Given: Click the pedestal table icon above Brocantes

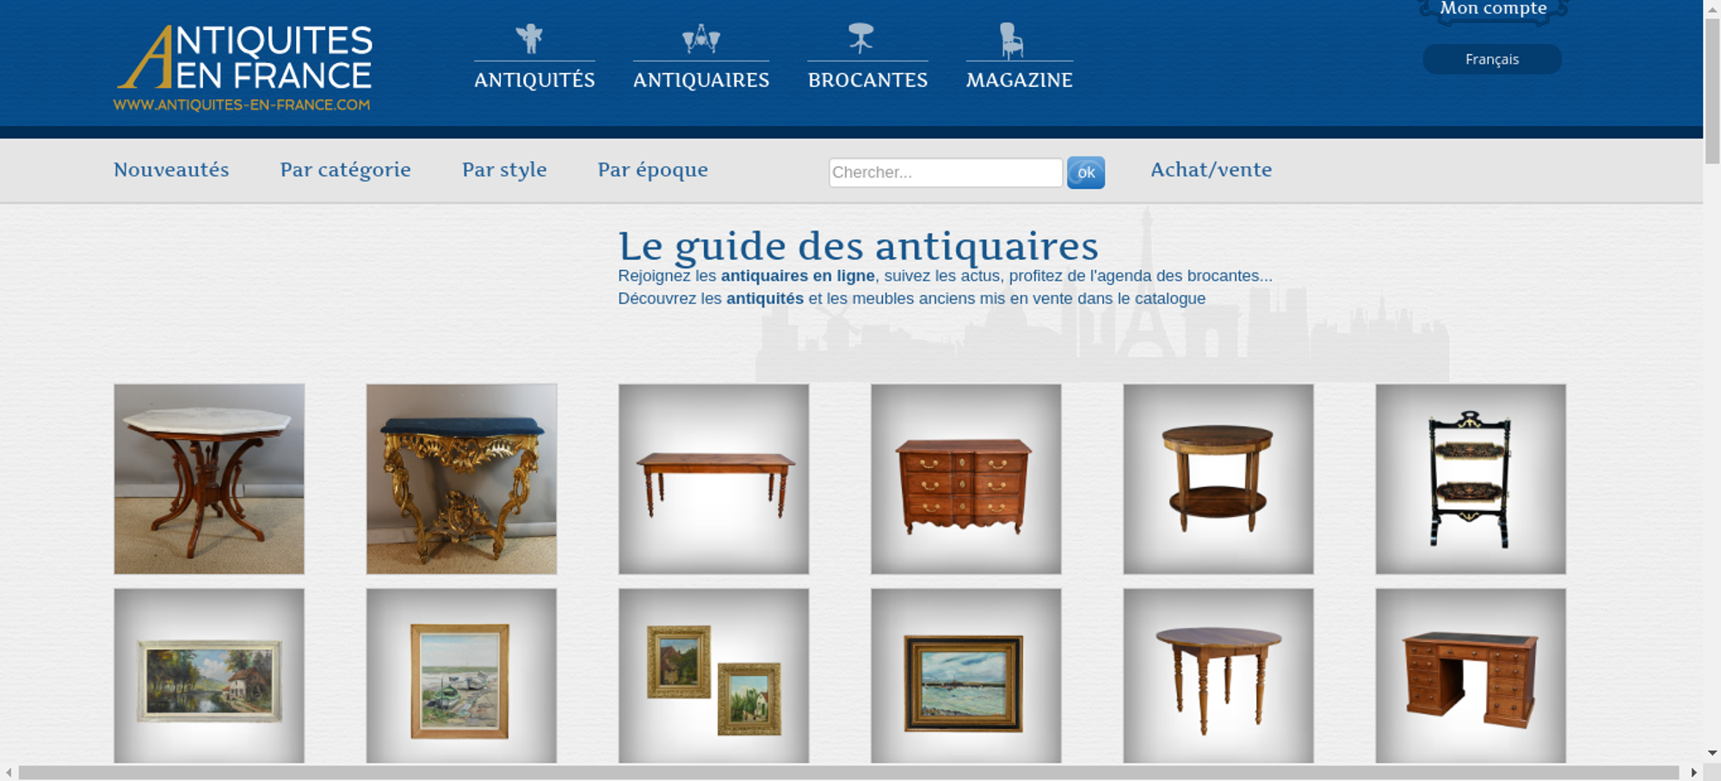Looking at the screenshot, I should pos(860,39).
